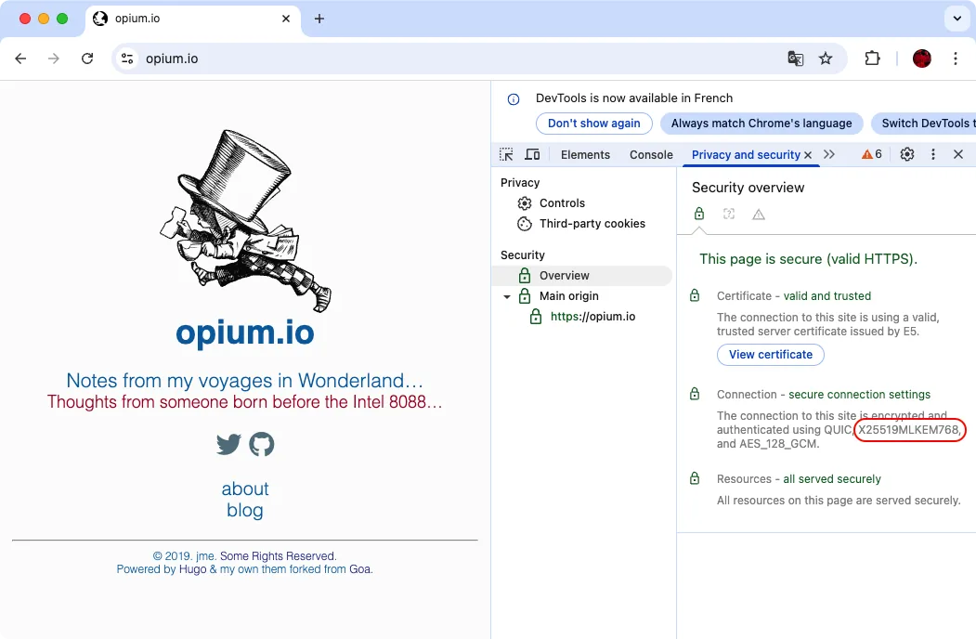Click the Twitter bird icon
Image resolution: width=976 pixels, height=639 pixels.
pos(228,445)
